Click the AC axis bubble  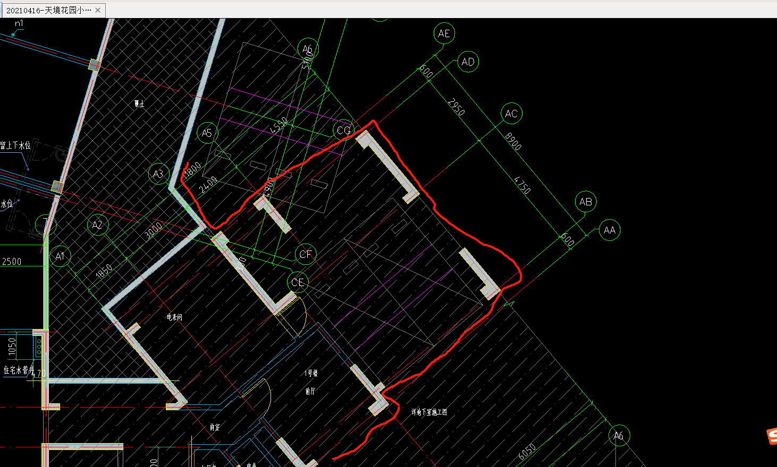tap(511, 114)
